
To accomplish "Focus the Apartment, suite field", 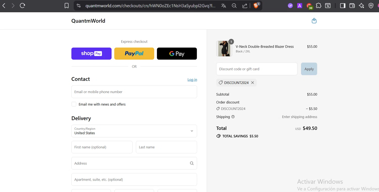I will 134,179.
